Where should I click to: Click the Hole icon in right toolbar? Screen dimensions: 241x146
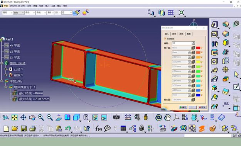(214, 61)
